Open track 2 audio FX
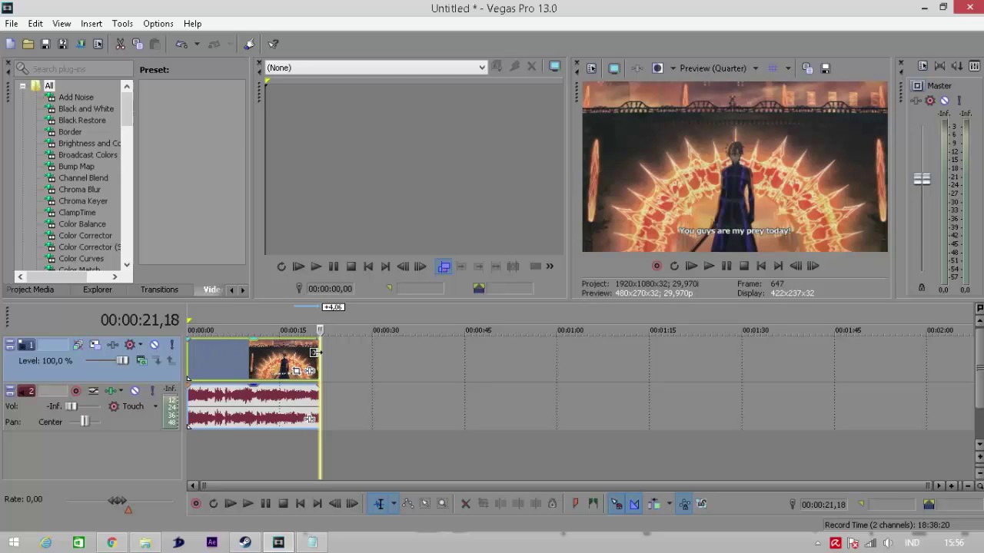 coord(111,391)
